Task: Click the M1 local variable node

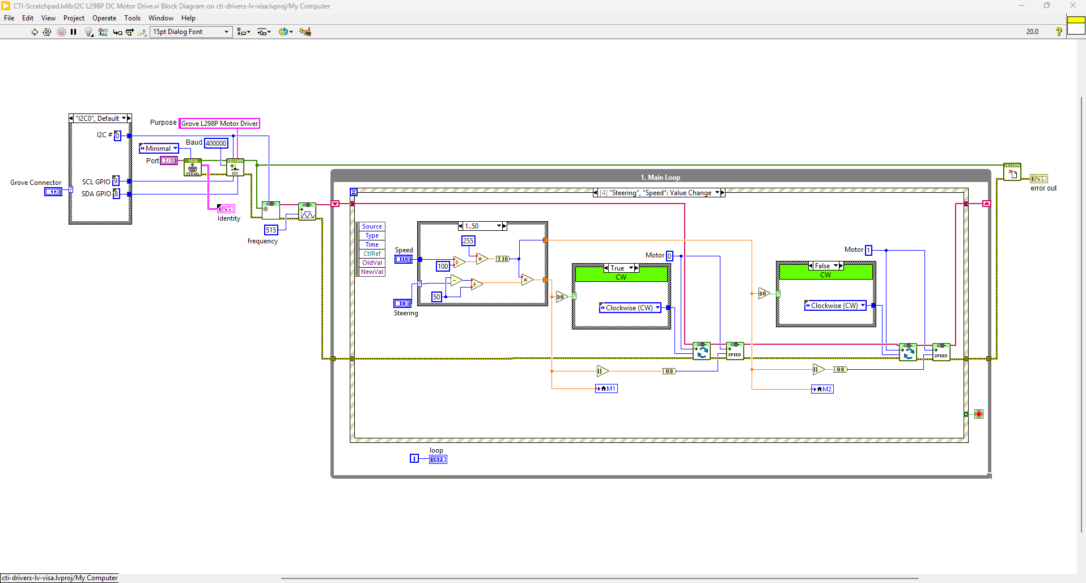Action: click(x=606, y=388)
